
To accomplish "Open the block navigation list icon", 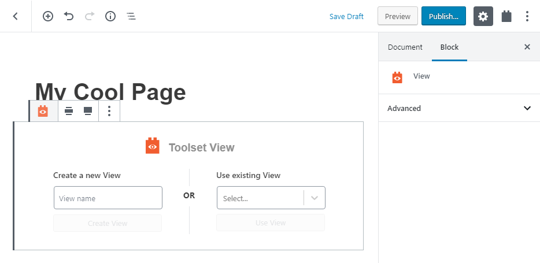I will point(131,16).
